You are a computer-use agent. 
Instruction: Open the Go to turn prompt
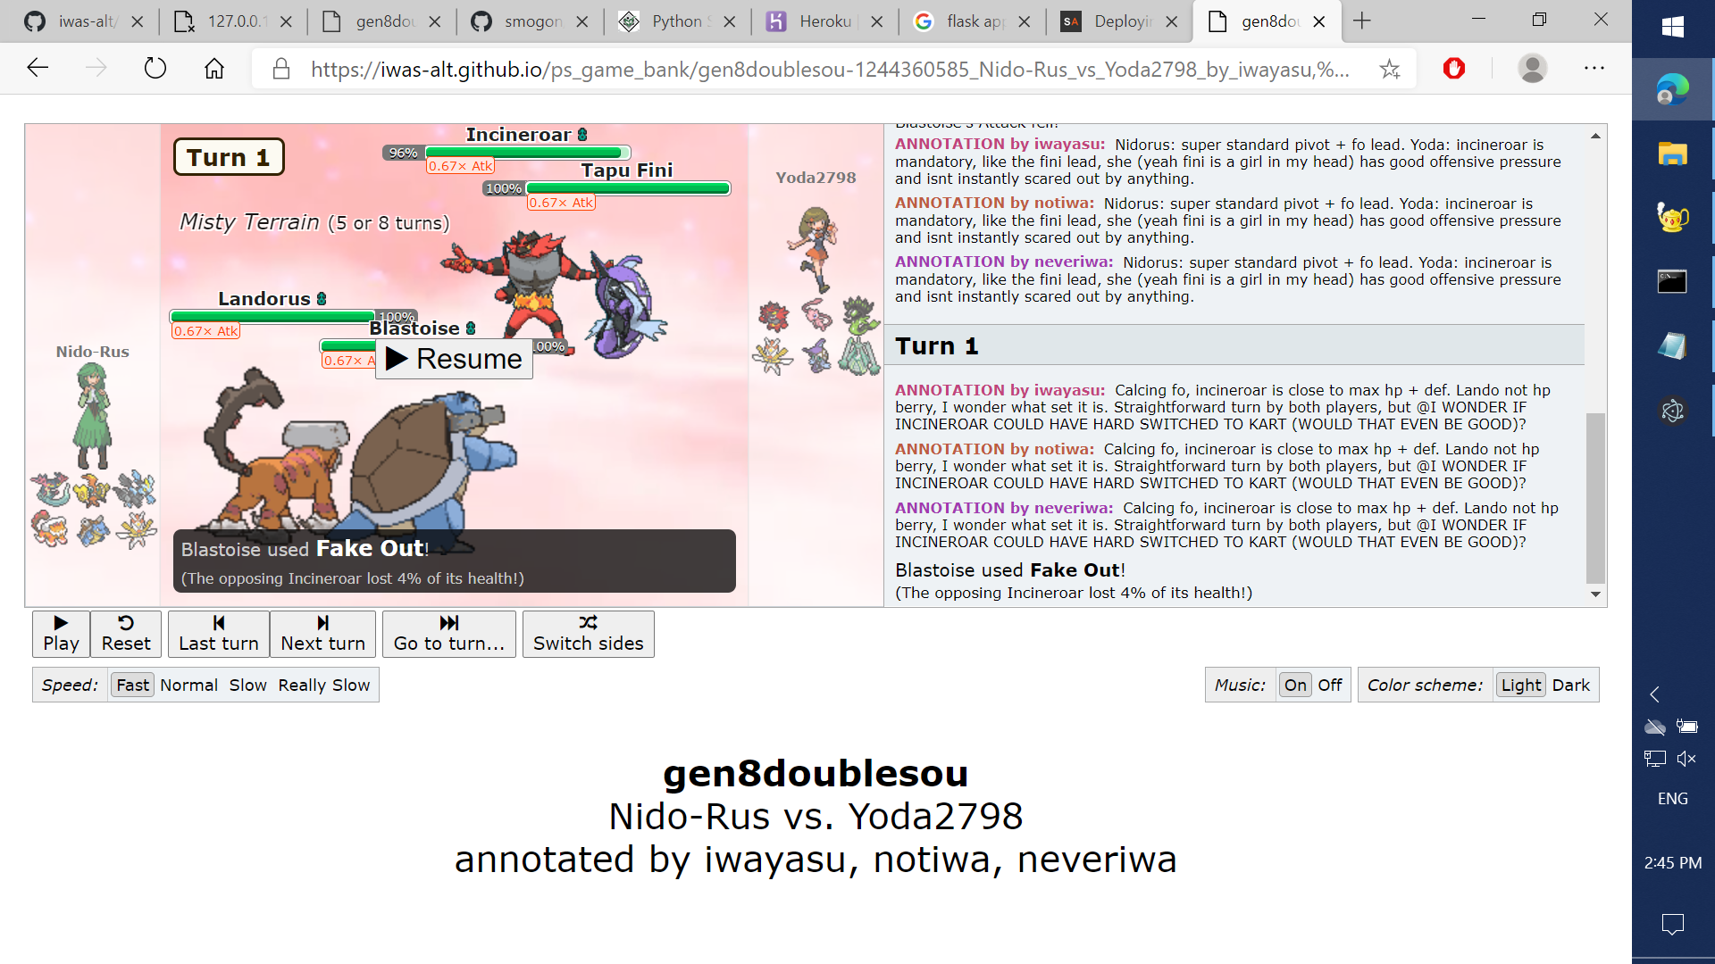click(448, 634)
